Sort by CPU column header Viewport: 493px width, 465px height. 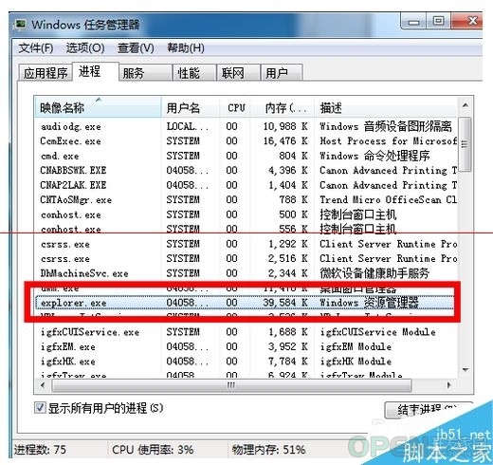coord(235,107)
